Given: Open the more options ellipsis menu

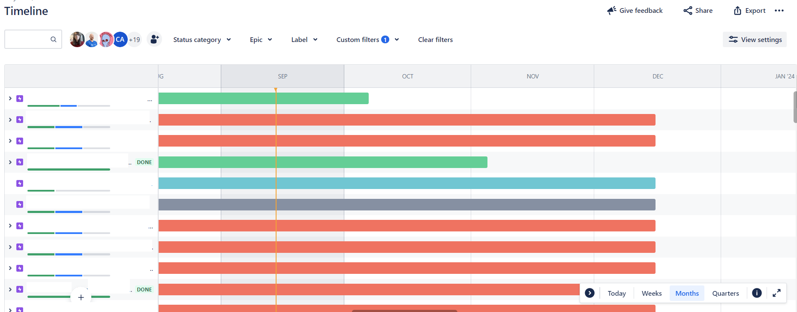Looking at the screenshot, I should [779, 10].
